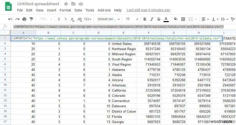Toggle bold formatting
236x125 pixels.
coord(145,19)
